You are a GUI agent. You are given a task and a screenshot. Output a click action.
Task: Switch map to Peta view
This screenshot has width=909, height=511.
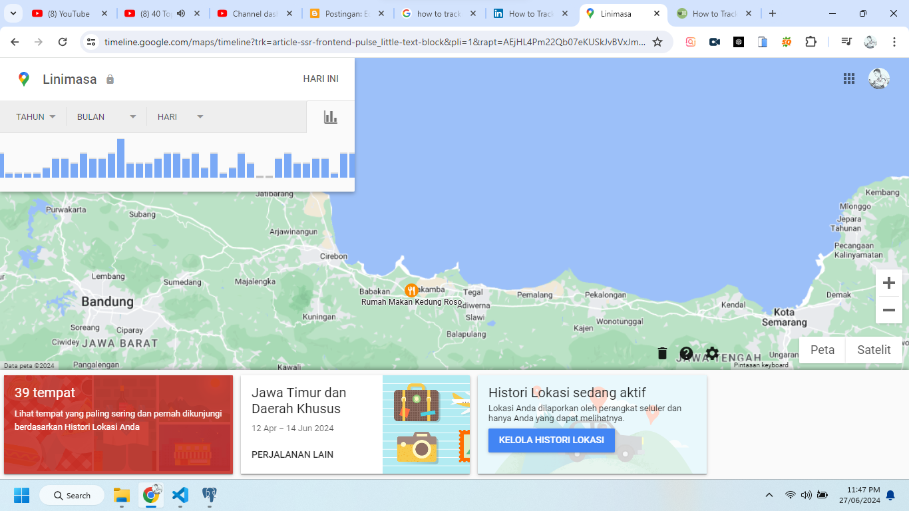click(x=822, y=350)
